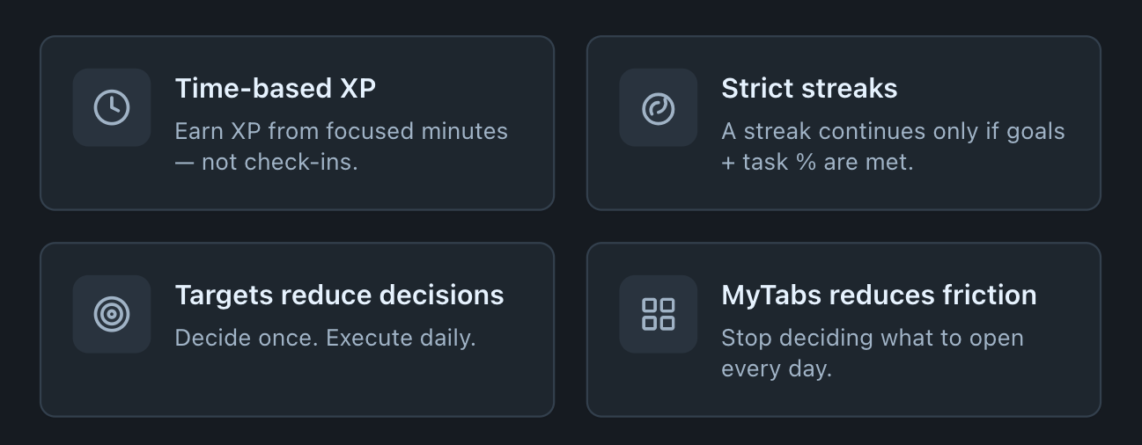Image resolution: width=1142 pixels, height=445 pixels.
Task: Click the bullseye target icon
Action: coord(112,314)
